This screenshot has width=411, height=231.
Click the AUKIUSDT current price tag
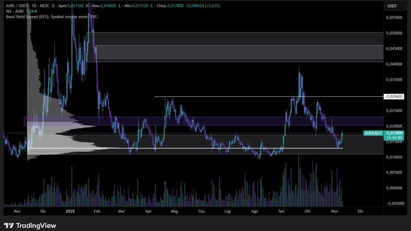point(373,133)
